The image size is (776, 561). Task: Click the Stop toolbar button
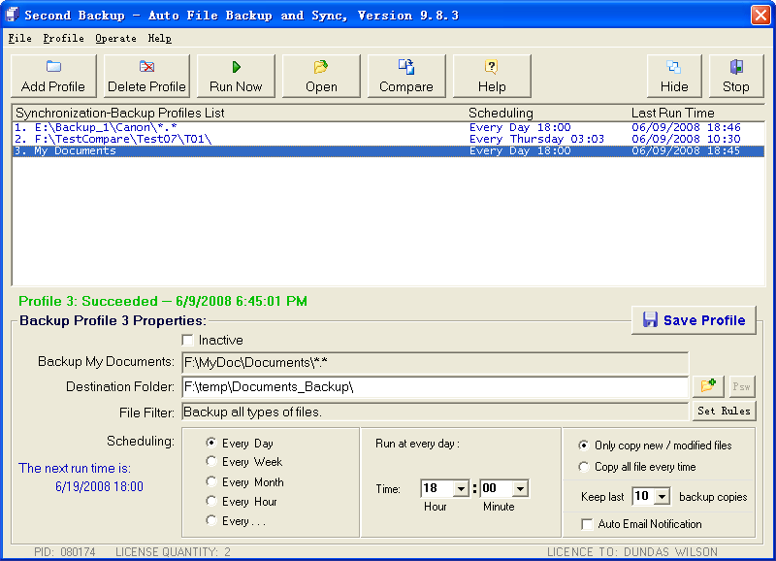[x=736, y=76]
